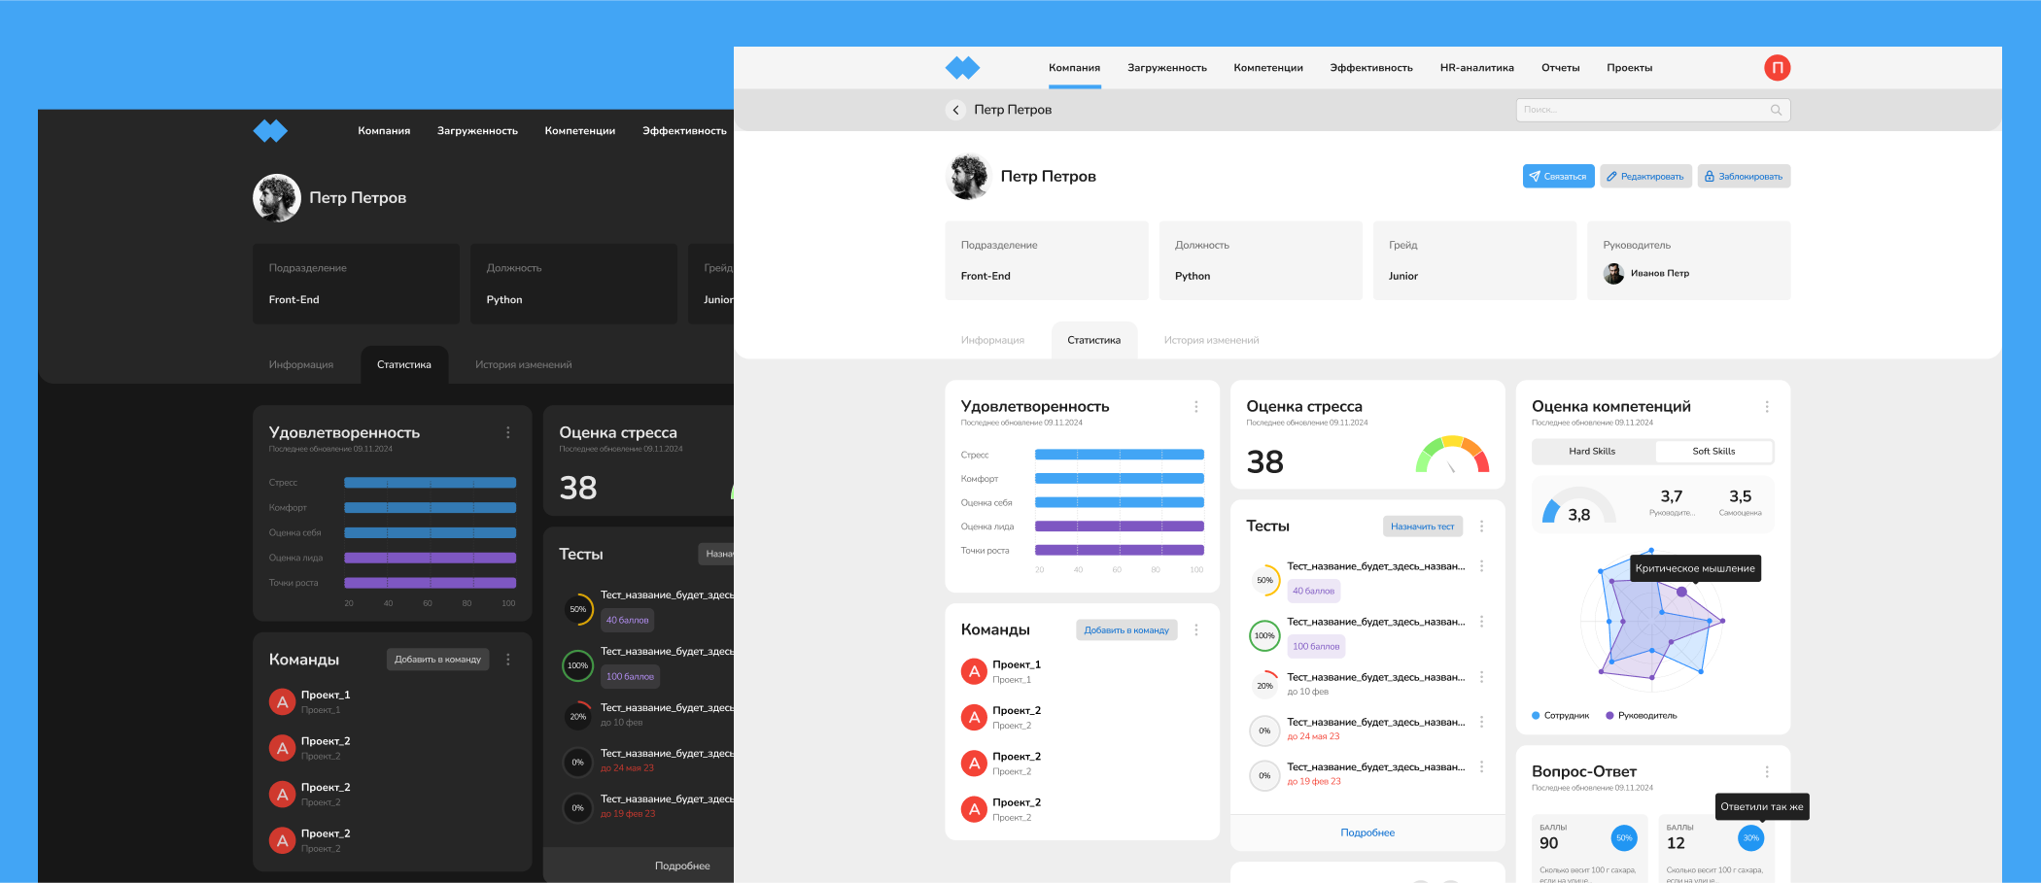
Task: Select the Soft Skills segment
Action: (x=1712, y=452)
